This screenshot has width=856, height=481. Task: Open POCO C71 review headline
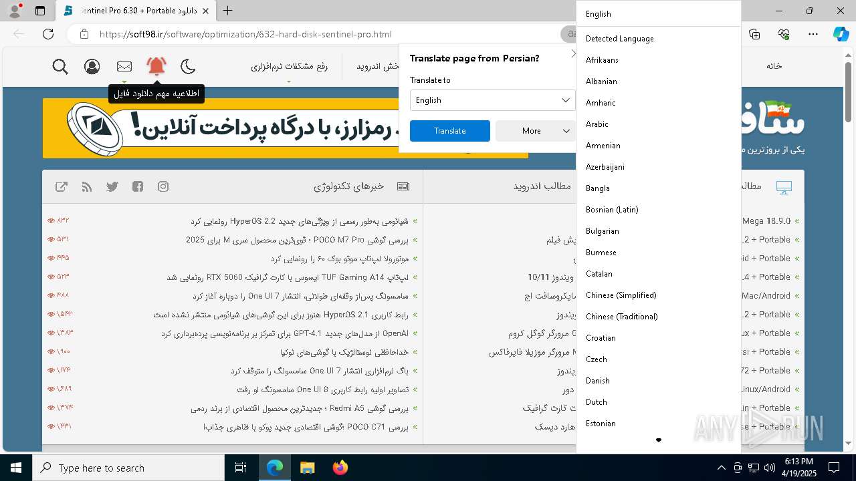point(306,427)
